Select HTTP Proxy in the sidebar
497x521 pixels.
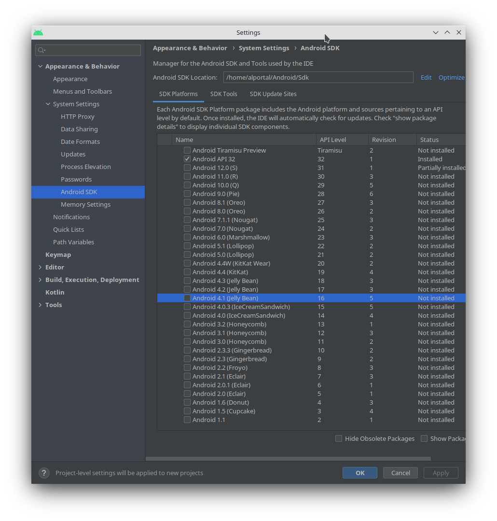(x=77, y=117)
